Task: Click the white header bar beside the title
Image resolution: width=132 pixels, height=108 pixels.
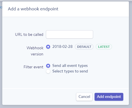Action: pyautogui.click(x=94, y=9)
